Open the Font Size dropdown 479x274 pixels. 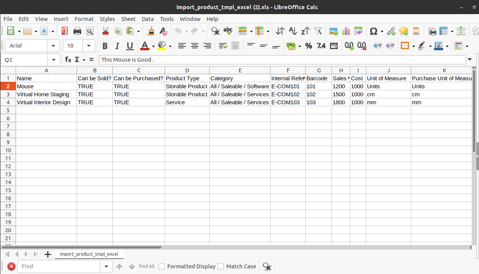coord(89,46)
